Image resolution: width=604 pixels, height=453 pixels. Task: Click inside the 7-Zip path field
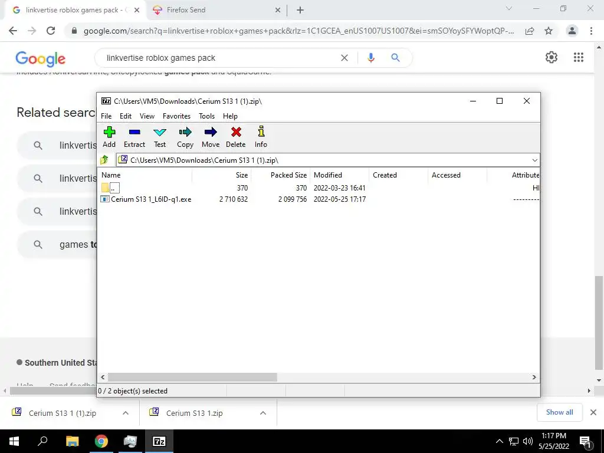click(x=323, y=160)
